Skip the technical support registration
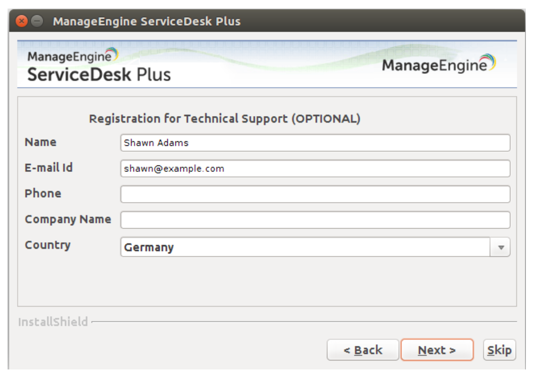The width and height of the screenshot is (541, 380). pos(499,350)
